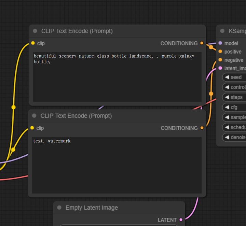This screenshot has height=226, width=246.
Task: Click the pink latent_image input socket on KSampler
Action: tap(220, 68)
